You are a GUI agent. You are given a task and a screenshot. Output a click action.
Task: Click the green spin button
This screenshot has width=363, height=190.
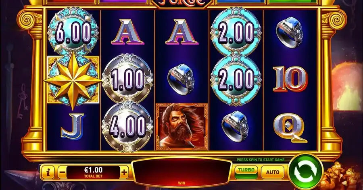coord(305,172)
